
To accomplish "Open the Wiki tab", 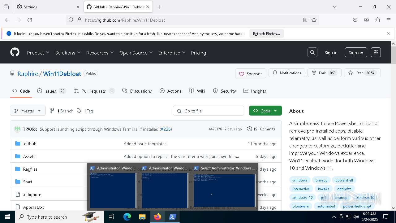I will 197,91.
